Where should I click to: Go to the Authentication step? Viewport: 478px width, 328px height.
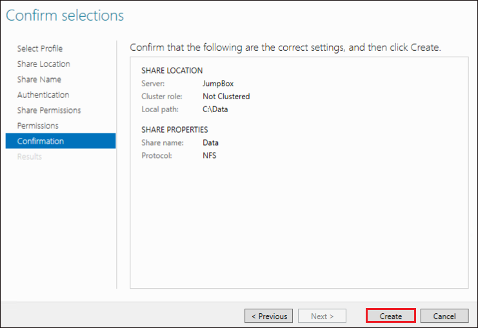[x=43, y=95]
